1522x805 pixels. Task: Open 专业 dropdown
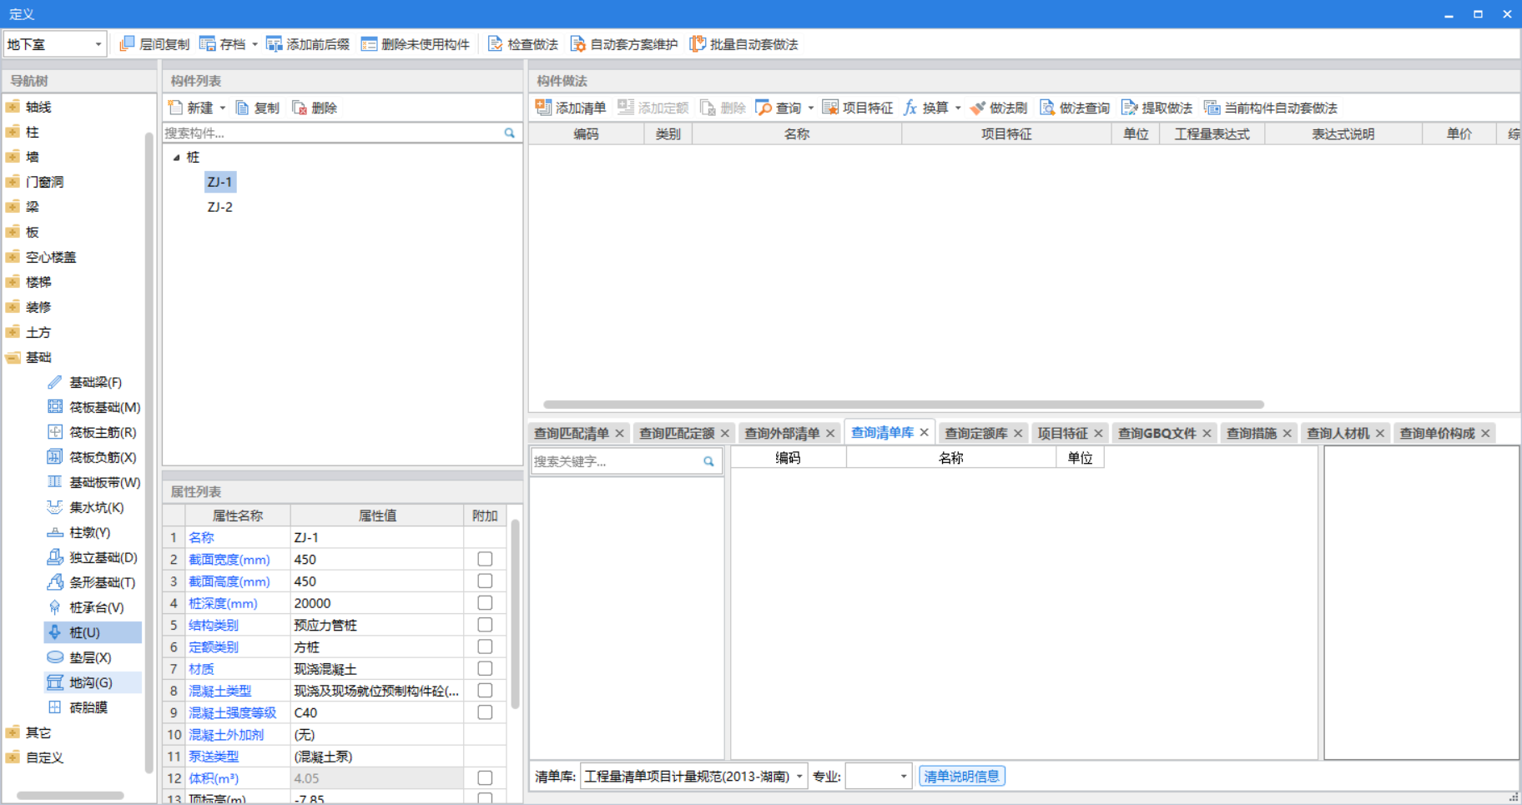[904, 777]
